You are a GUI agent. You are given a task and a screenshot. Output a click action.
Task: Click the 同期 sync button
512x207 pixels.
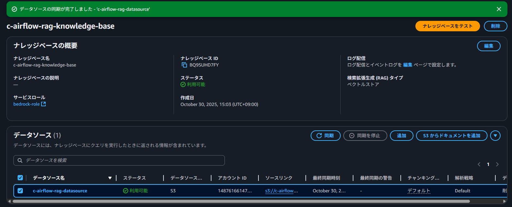pyautogui.click(x=326, y=136)
